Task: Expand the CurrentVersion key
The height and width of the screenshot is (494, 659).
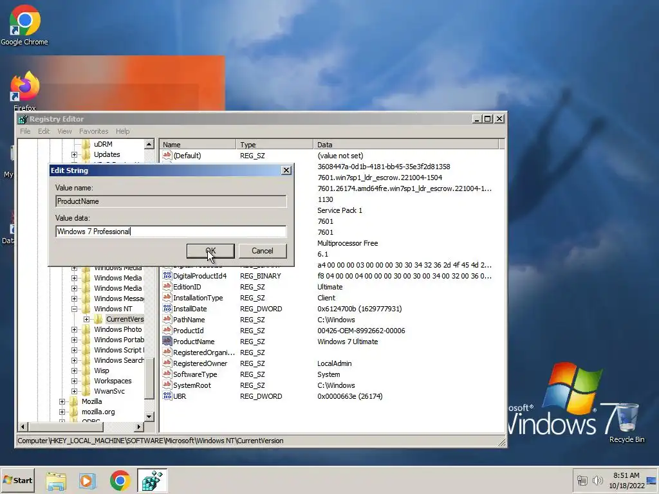Action: click(x=87, y=319)
